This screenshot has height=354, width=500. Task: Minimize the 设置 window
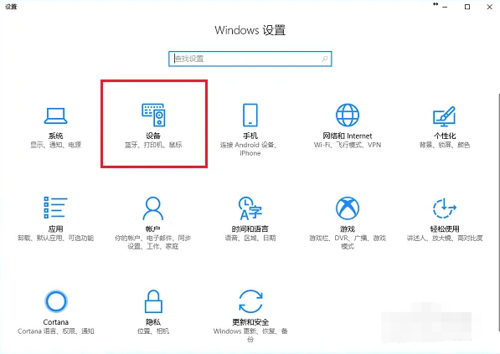(445, 7)
